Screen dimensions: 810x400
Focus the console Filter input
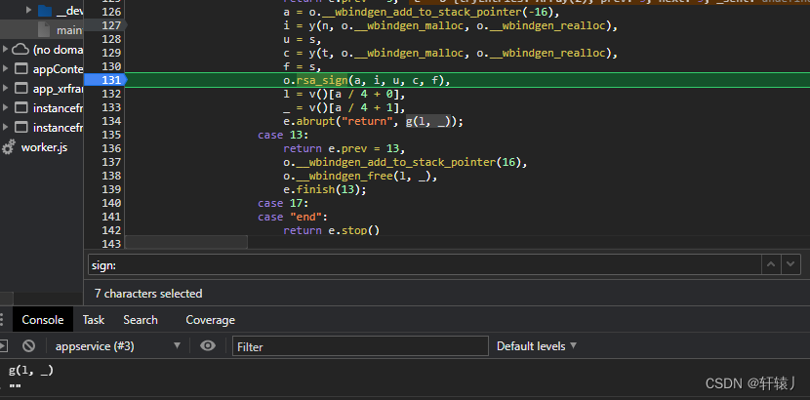[x=360, y=345]
